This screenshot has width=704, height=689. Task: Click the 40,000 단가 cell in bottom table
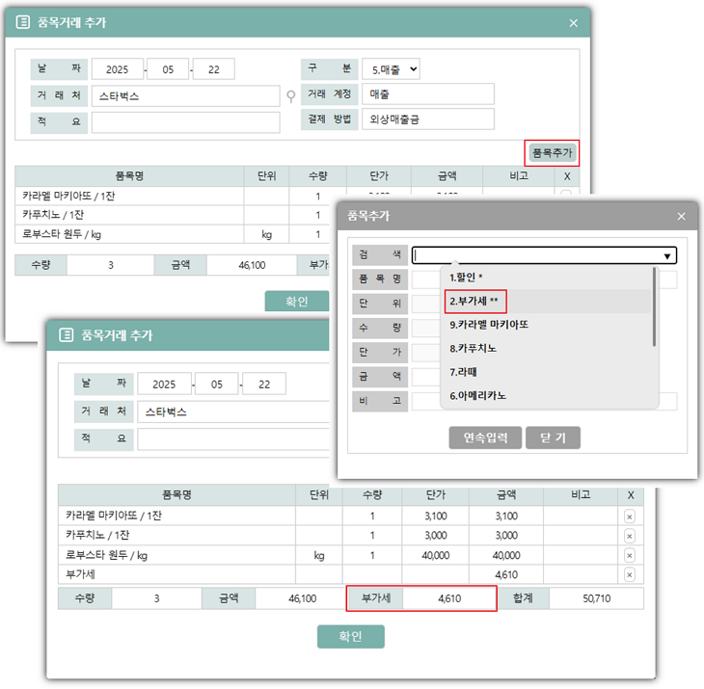pyautogui.click(x=436, y=555)
